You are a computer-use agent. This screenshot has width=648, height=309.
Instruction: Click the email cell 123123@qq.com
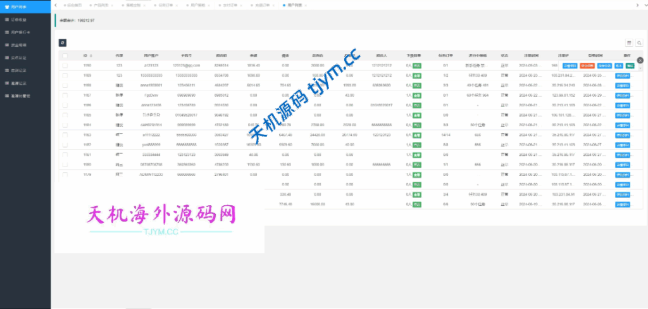tap(187, 65)
